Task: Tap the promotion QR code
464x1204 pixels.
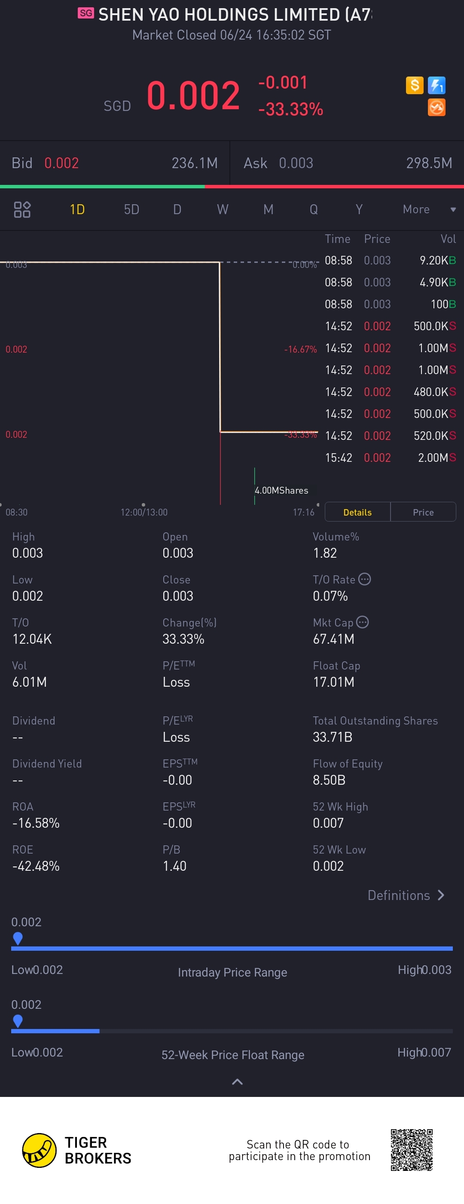Action: pos(411,1150)
